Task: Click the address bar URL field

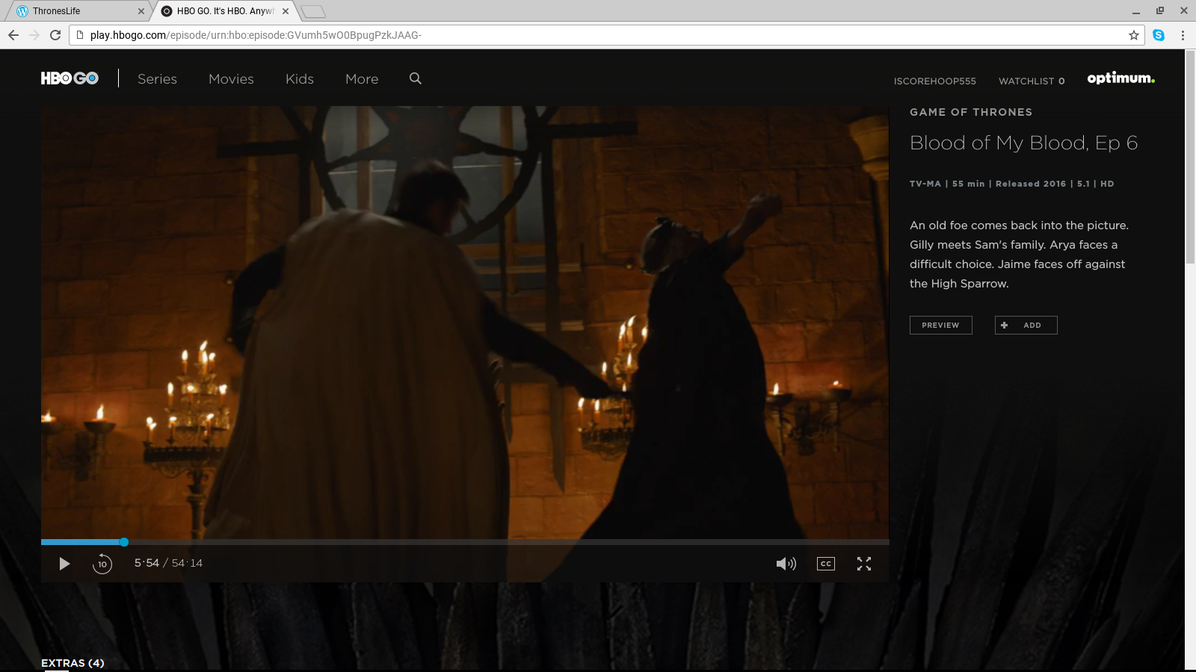Action: (598, 35)
